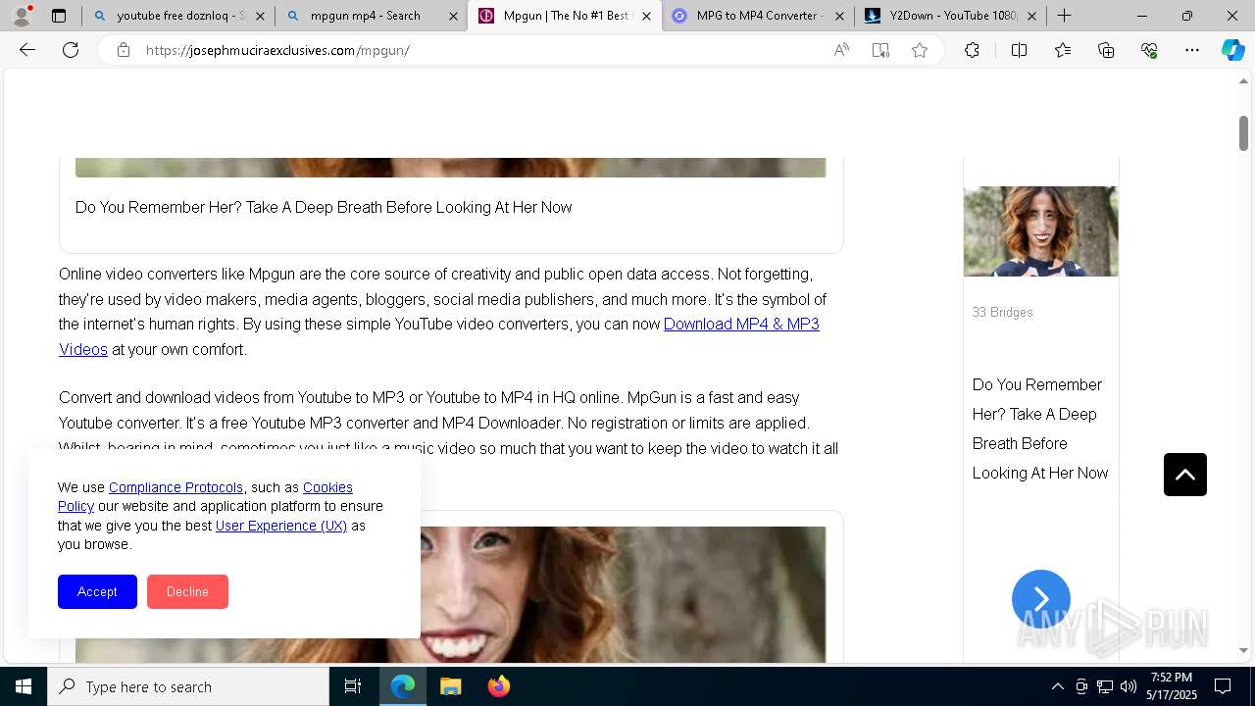Screen dimensions: 1255x706
Task: Click the address bar URL field
Action: pyautogui.click(x=480, y=50)
